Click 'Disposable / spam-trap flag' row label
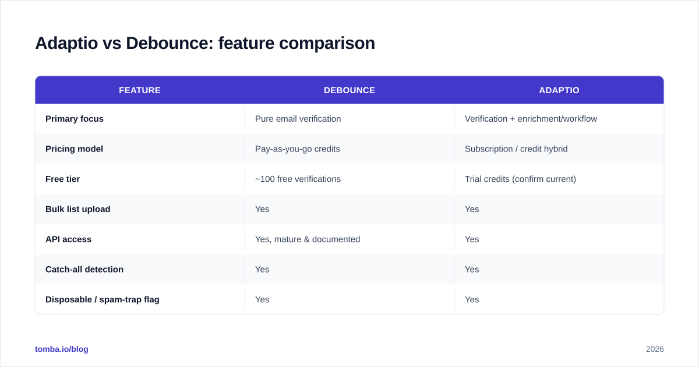This screenshot has width=699, height=367. click(103, 299)
